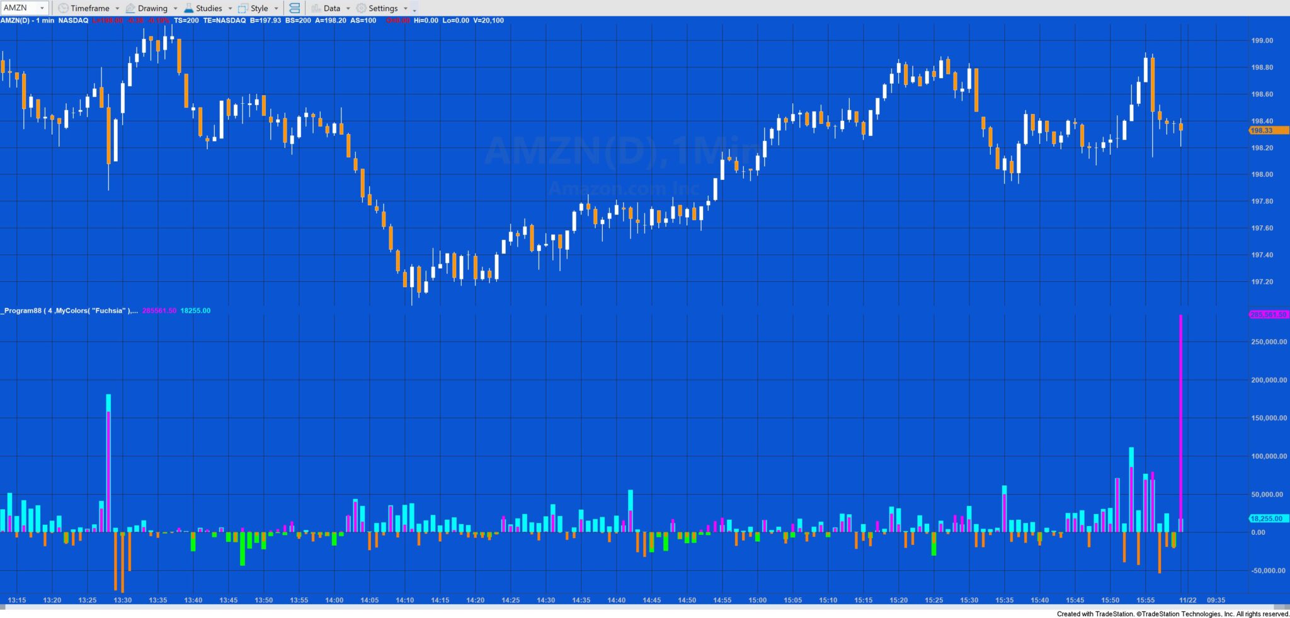Open the Style menu label
This screenshot has width=1290, height=618.
[x=259, y=8]
